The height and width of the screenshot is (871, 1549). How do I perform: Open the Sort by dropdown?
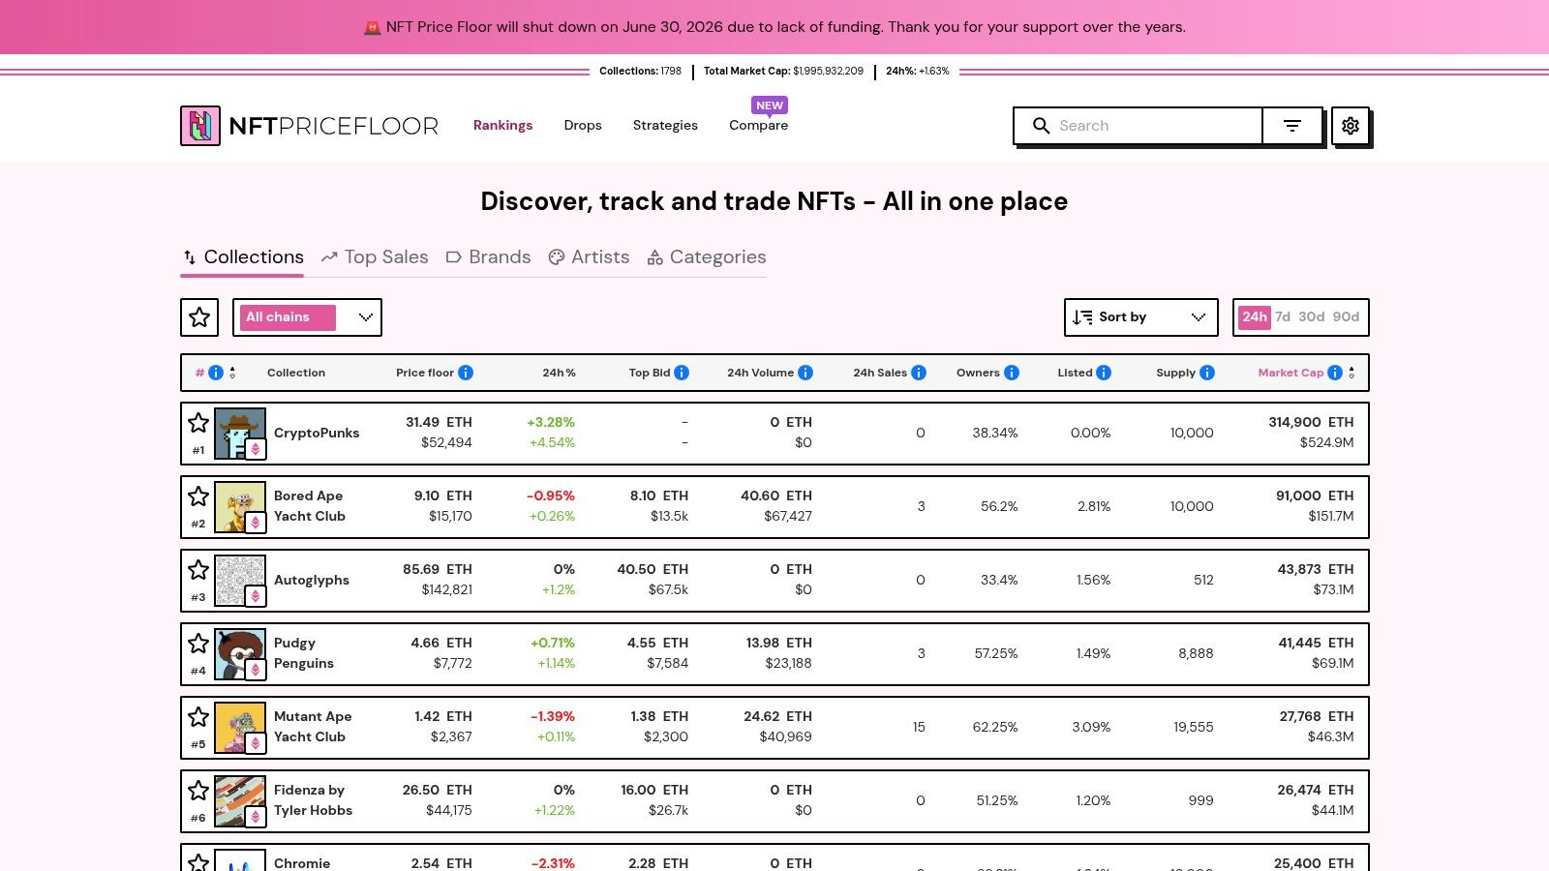[1141, 317]
